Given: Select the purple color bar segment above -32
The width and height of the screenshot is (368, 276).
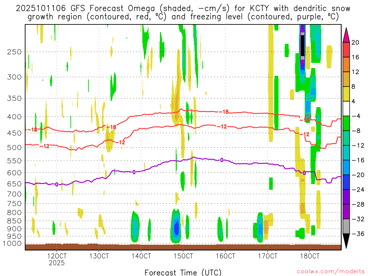Looking at the screenshot, I should pyautogui.click(x=346, y=212).
